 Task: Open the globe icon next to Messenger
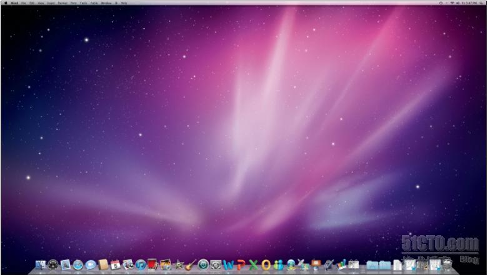coord(291,265)
